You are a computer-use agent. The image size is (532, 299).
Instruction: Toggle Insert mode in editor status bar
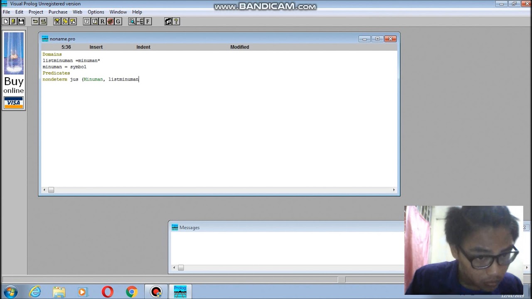click(96, 47)
